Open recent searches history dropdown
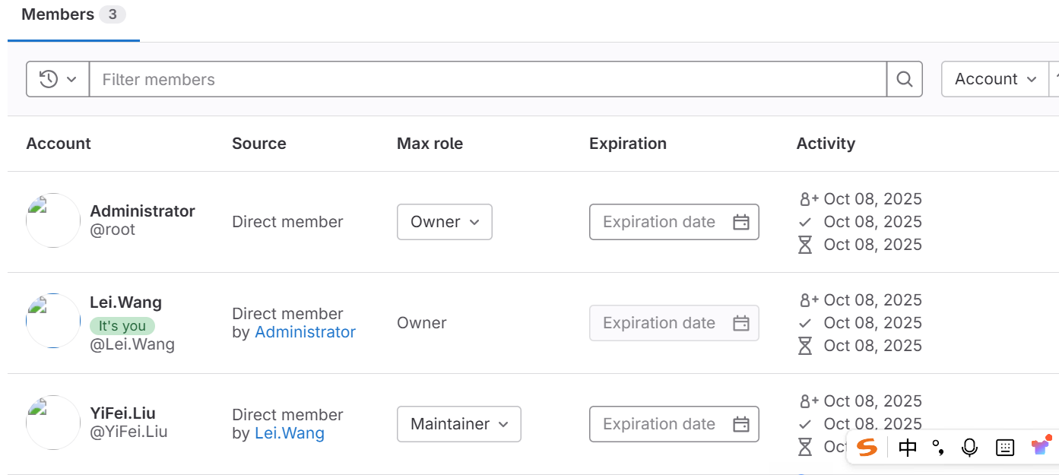 (58, 79)
